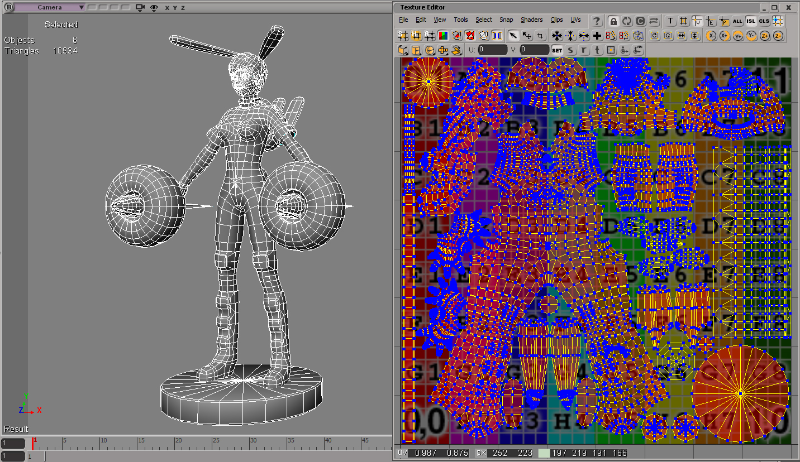Click the black plus cross icon
The height and width of the screenshot is (462, 800).
[x=597, y=36]
